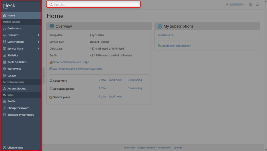Screen dimensions: 267x151
Task: Focus the Search field
Action: 93,4
